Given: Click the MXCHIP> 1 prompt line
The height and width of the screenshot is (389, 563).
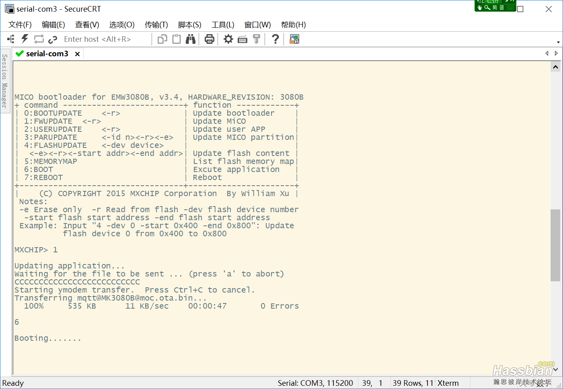Looking at the screenshot, I should [x=36, y=250].
